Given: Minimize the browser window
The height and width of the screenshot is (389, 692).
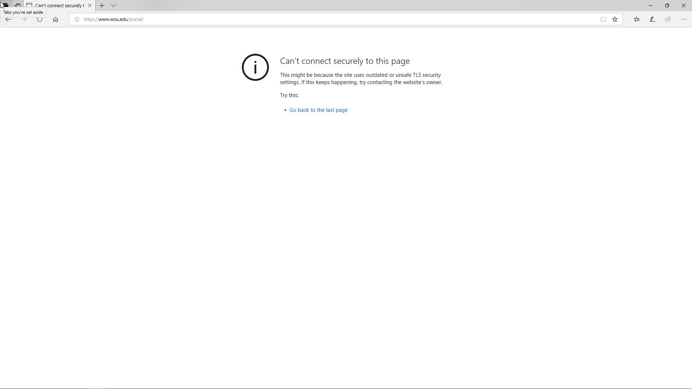Looking at the screenshot, I should coord(651,5).
